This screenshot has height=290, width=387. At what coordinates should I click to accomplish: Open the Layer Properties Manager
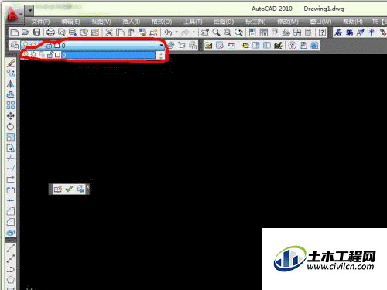point(15,46)
